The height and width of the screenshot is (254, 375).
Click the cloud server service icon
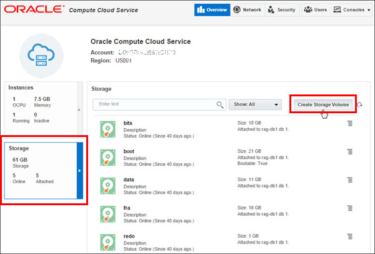point(41,56)
